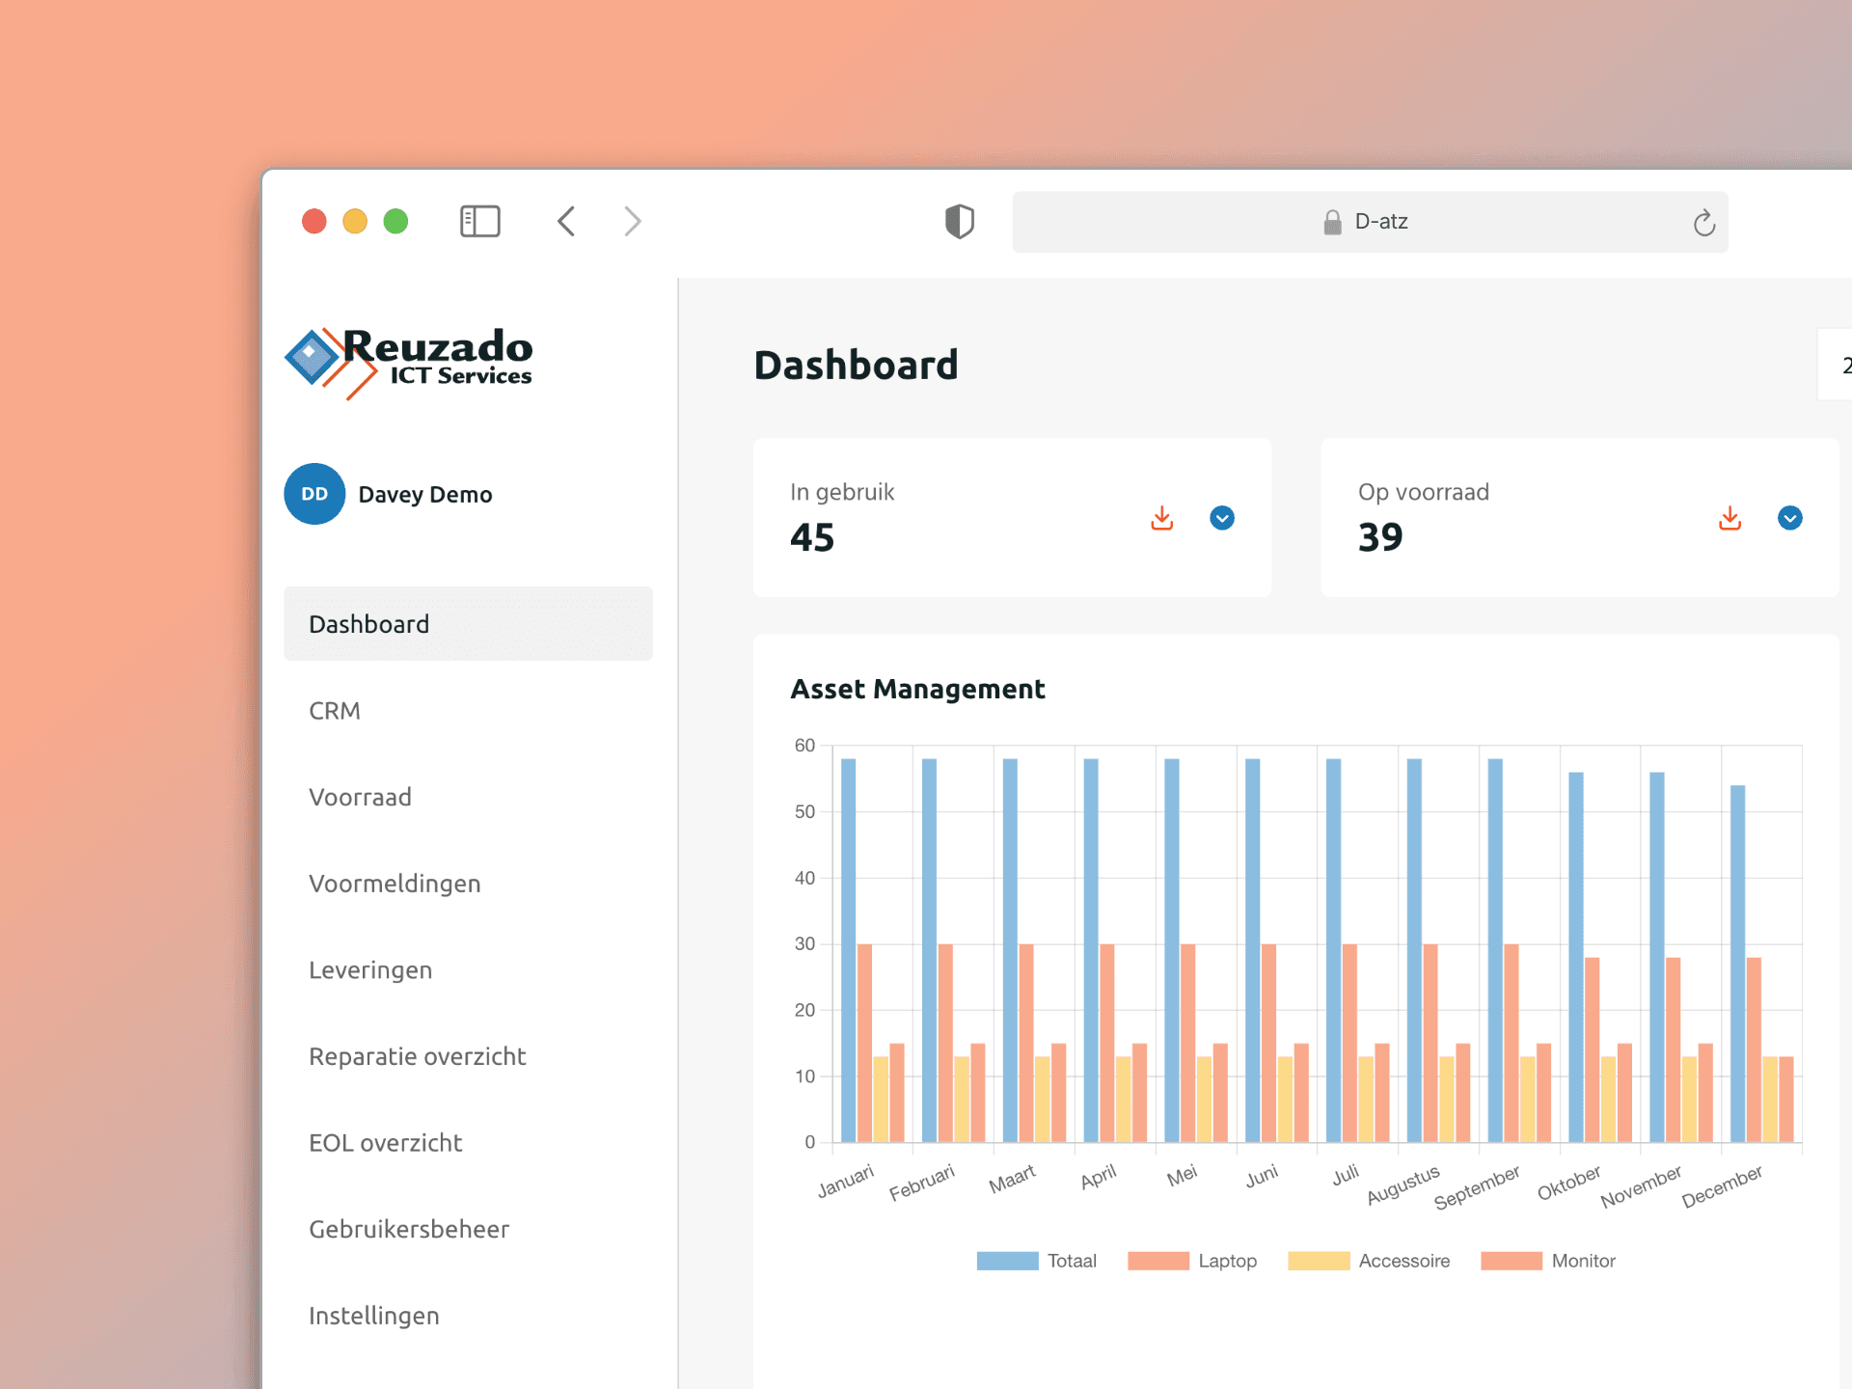Image resolution: width=1852 pixels, height=1389 pixels.
Task: Expand the In gebruik card chevron
Action: point(1221,518)
